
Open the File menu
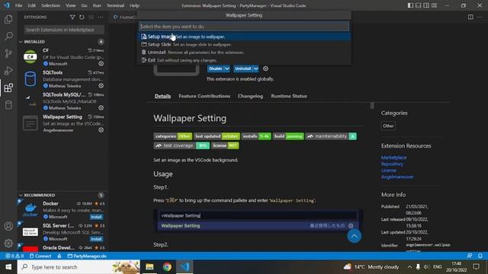[18, 5]
